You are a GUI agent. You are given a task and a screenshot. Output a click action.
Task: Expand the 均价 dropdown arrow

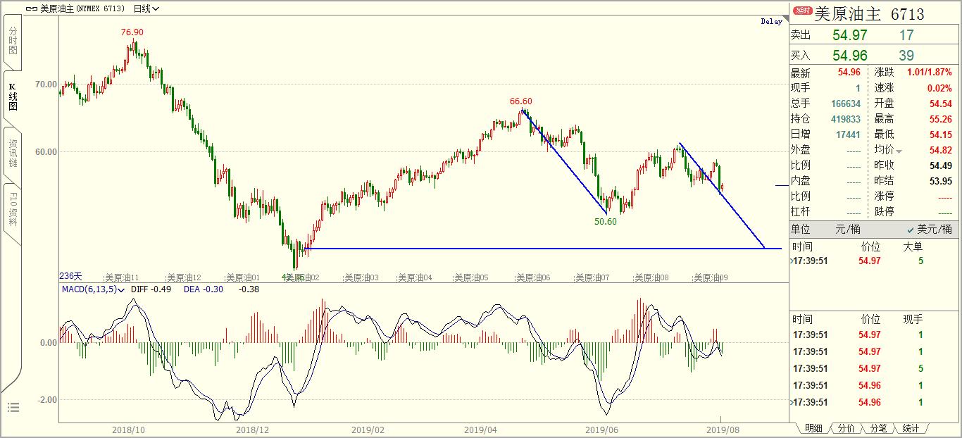[899, 151]
